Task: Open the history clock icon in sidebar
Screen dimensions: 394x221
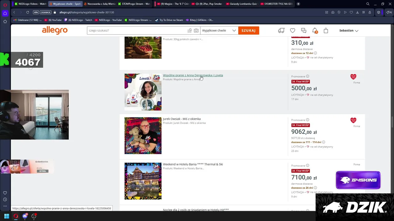Action: tap(5, 200)
